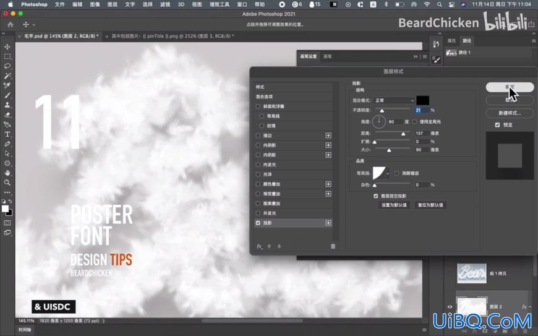The width and height of the screenshot is (538, 336).
Task: Open macOS Spotlight search icon
Action: click(439, 4)
